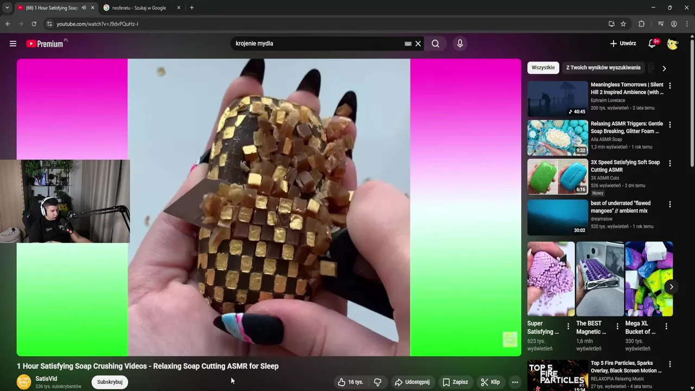The height and width of the screenshot is (391, 695).
Task: Open Chrome three-dot menu
Action: [687, 24]
